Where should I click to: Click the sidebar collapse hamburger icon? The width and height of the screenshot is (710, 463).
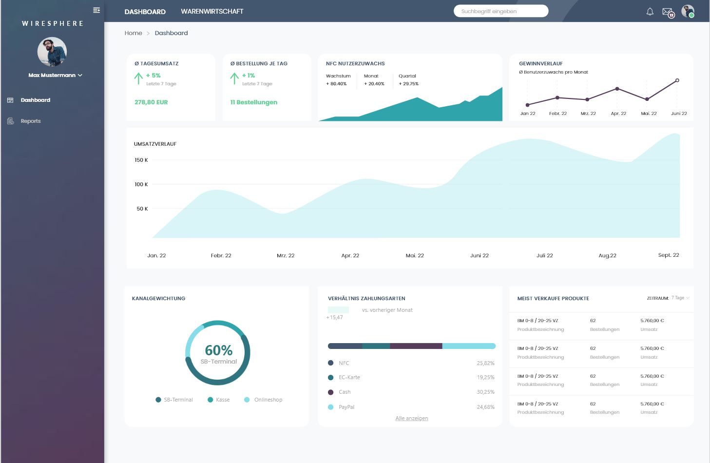click(96, 10)
